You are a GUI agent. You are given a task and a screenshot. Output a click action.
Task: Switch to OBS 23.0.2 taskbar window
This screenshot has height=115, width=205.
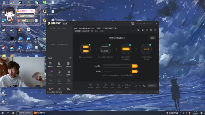[24, 113]
